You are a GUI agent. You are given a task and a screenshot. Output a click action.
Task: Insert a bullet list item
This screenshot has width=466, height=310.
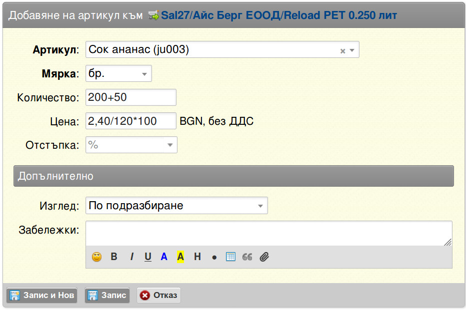tap(214, 258)
